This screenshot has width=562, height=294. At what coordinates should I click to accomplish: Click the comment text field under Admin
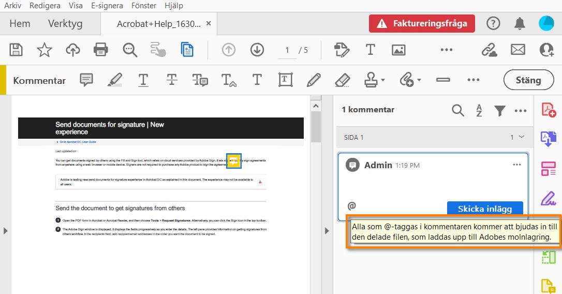433,186
